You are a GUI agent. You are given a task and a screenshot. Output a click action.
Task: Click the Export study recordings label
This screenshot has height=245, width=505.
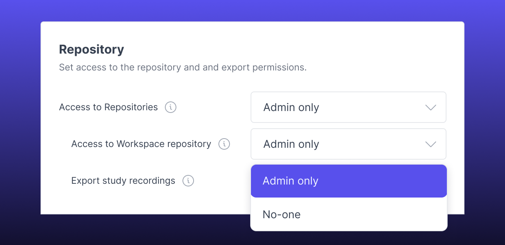pyautogui.click(x=123, y=181)
